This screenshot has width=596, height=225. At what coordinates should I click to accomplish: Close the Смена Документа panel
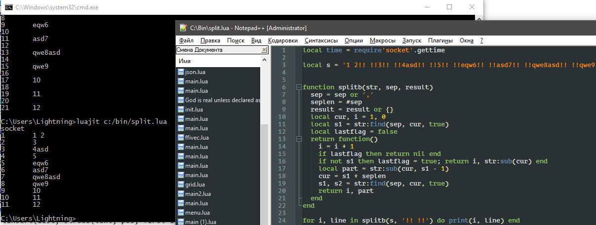pyautogui.click(x=264, y=50)
